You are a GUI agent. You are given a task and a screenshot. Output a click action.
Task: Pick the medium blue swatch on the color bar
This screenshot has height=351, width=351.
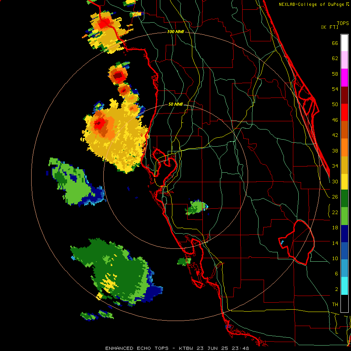click(344, 251)
